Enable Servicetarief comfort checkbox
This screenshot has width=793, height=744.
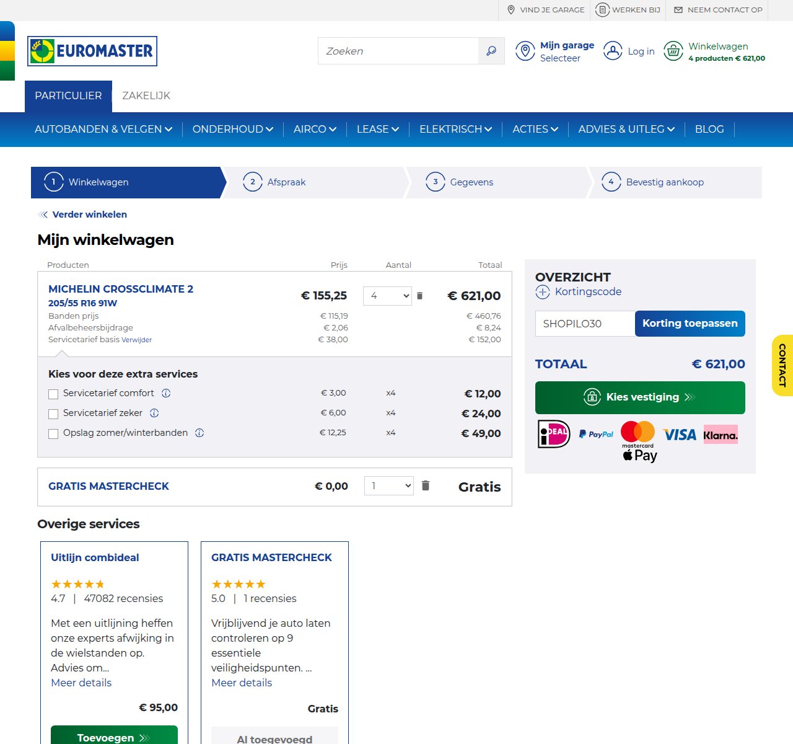pos(53,394)
